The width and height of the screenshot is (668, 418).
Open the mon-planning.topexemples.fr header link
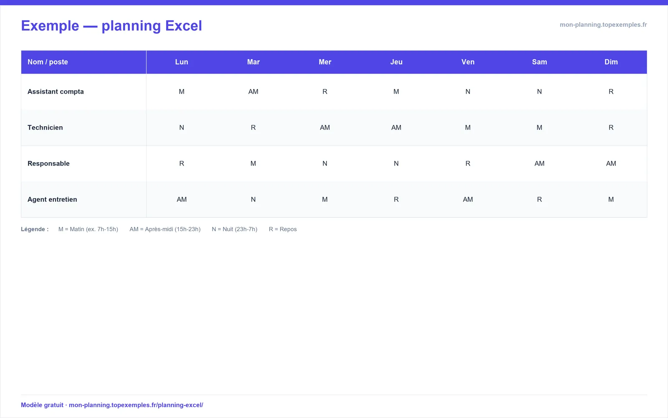(x=603, y=25)
